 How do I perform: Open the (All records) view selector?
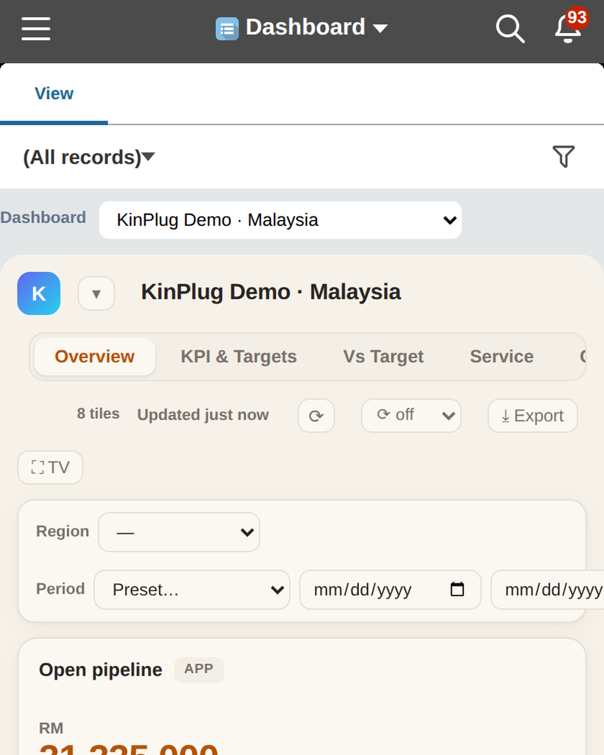coord(89,157)
